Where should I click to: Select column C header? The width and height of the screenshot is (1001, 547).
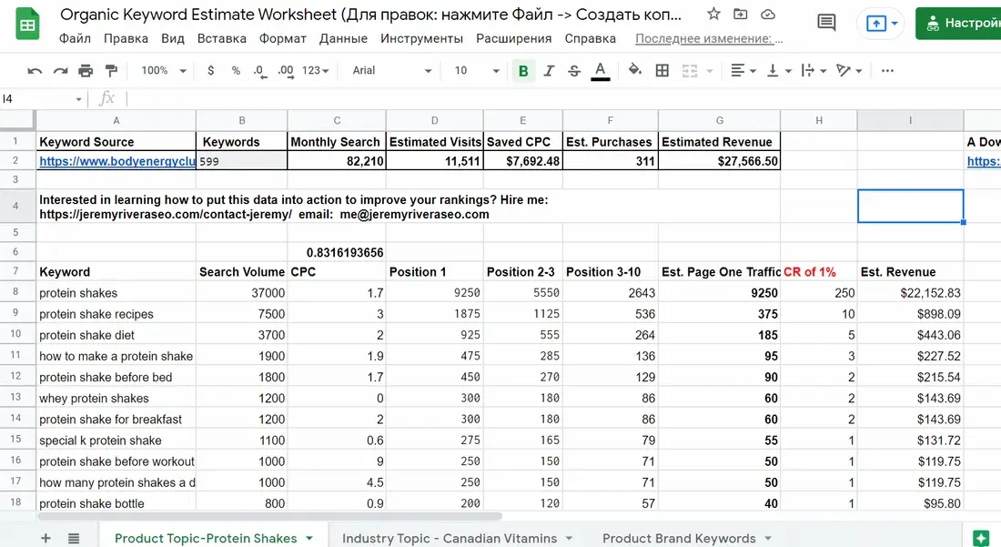[337, 120]
